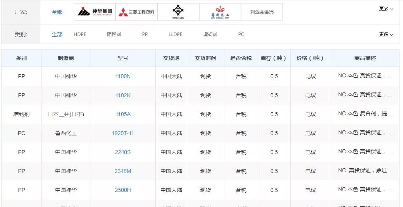Click the 库存（吨） column header
Screen dimensions: 403x207
click(x=274, y=58)
